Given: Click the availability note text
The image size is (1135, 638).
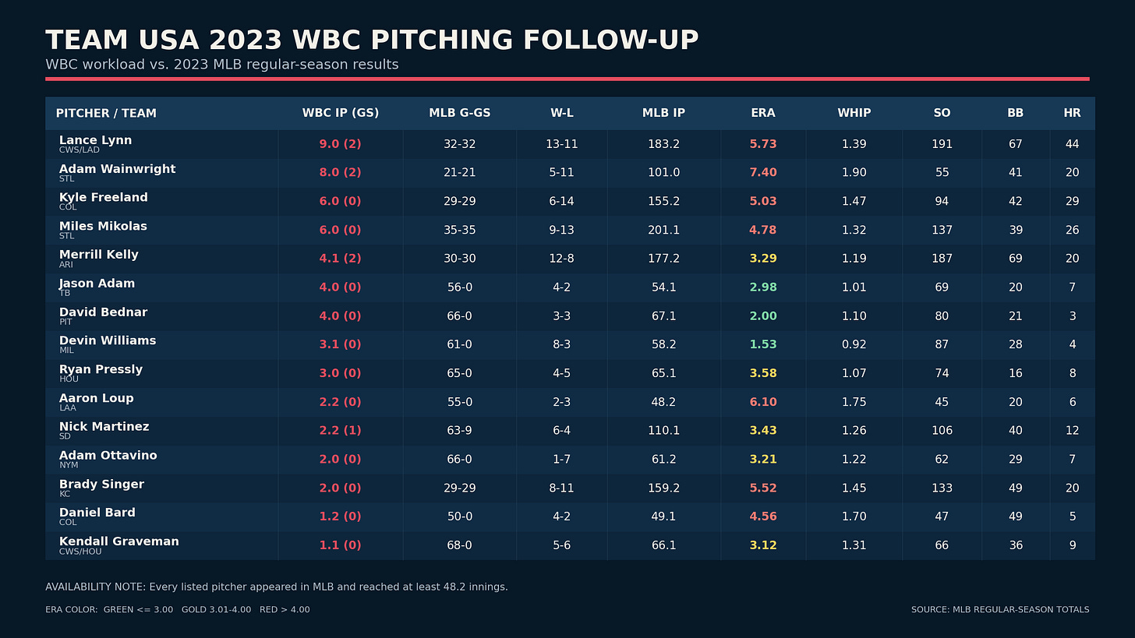Looking at the screenshot, I should coord(277,587).
